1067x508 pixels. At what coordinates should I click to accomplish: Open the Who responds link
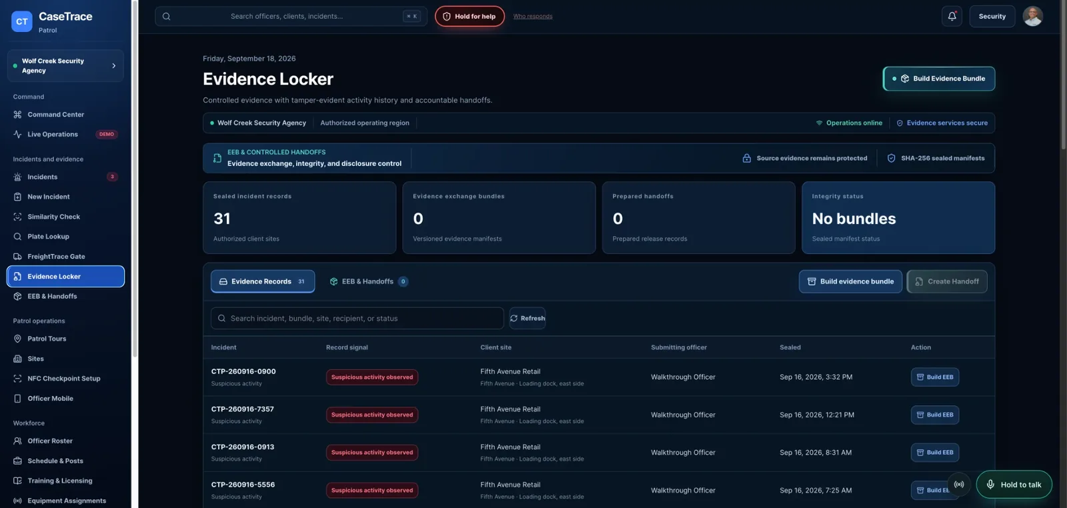click(x=533, y=16)
